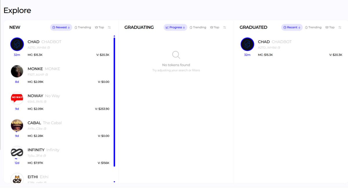The width and height of the screenshot is (348, 189).
Task: Copy CABAL token address icon
Action: 45,129
